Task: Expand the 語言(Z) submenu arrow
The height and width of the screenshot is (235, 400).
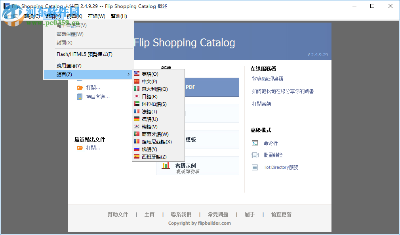Action: [128, 74]
